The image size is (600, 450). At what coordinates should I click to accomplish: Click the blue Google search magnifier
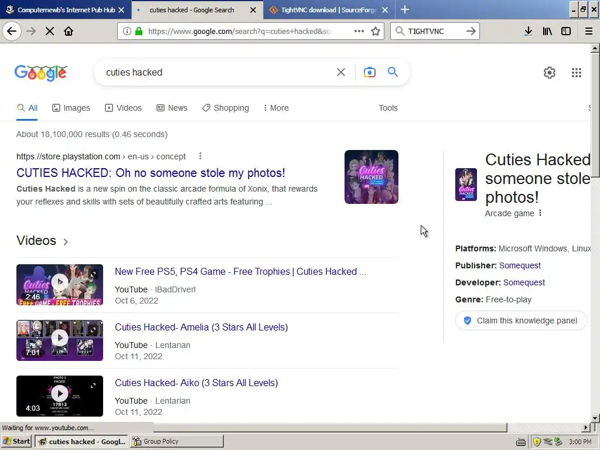pos(393,71)
